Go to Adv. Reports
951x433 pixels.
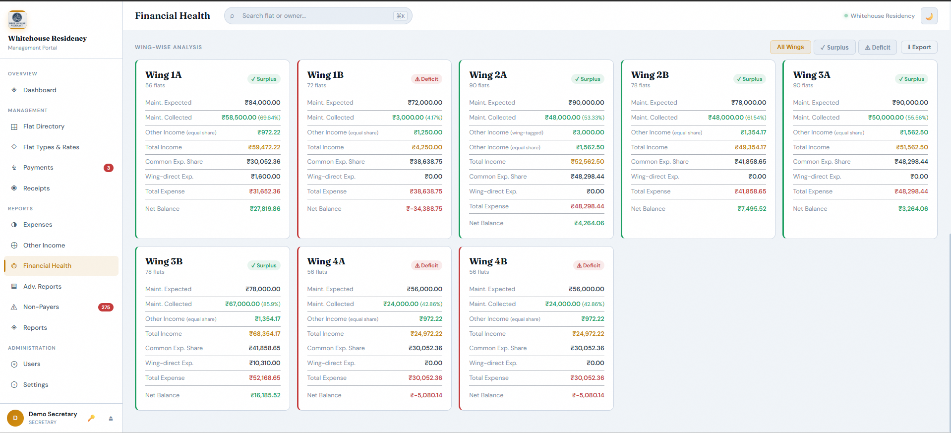pyautogui.click(x=42, y=287)
